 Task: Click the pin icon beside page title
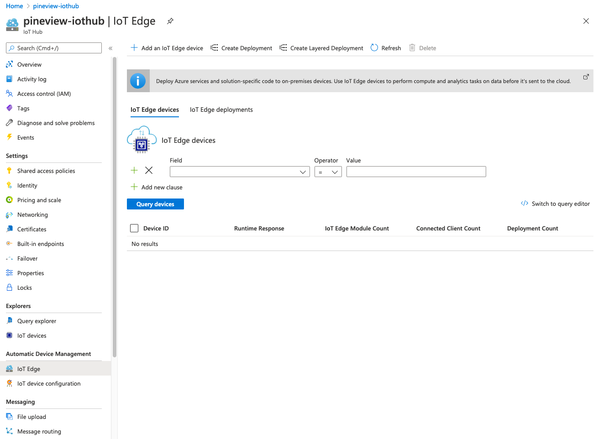[170, 21]
